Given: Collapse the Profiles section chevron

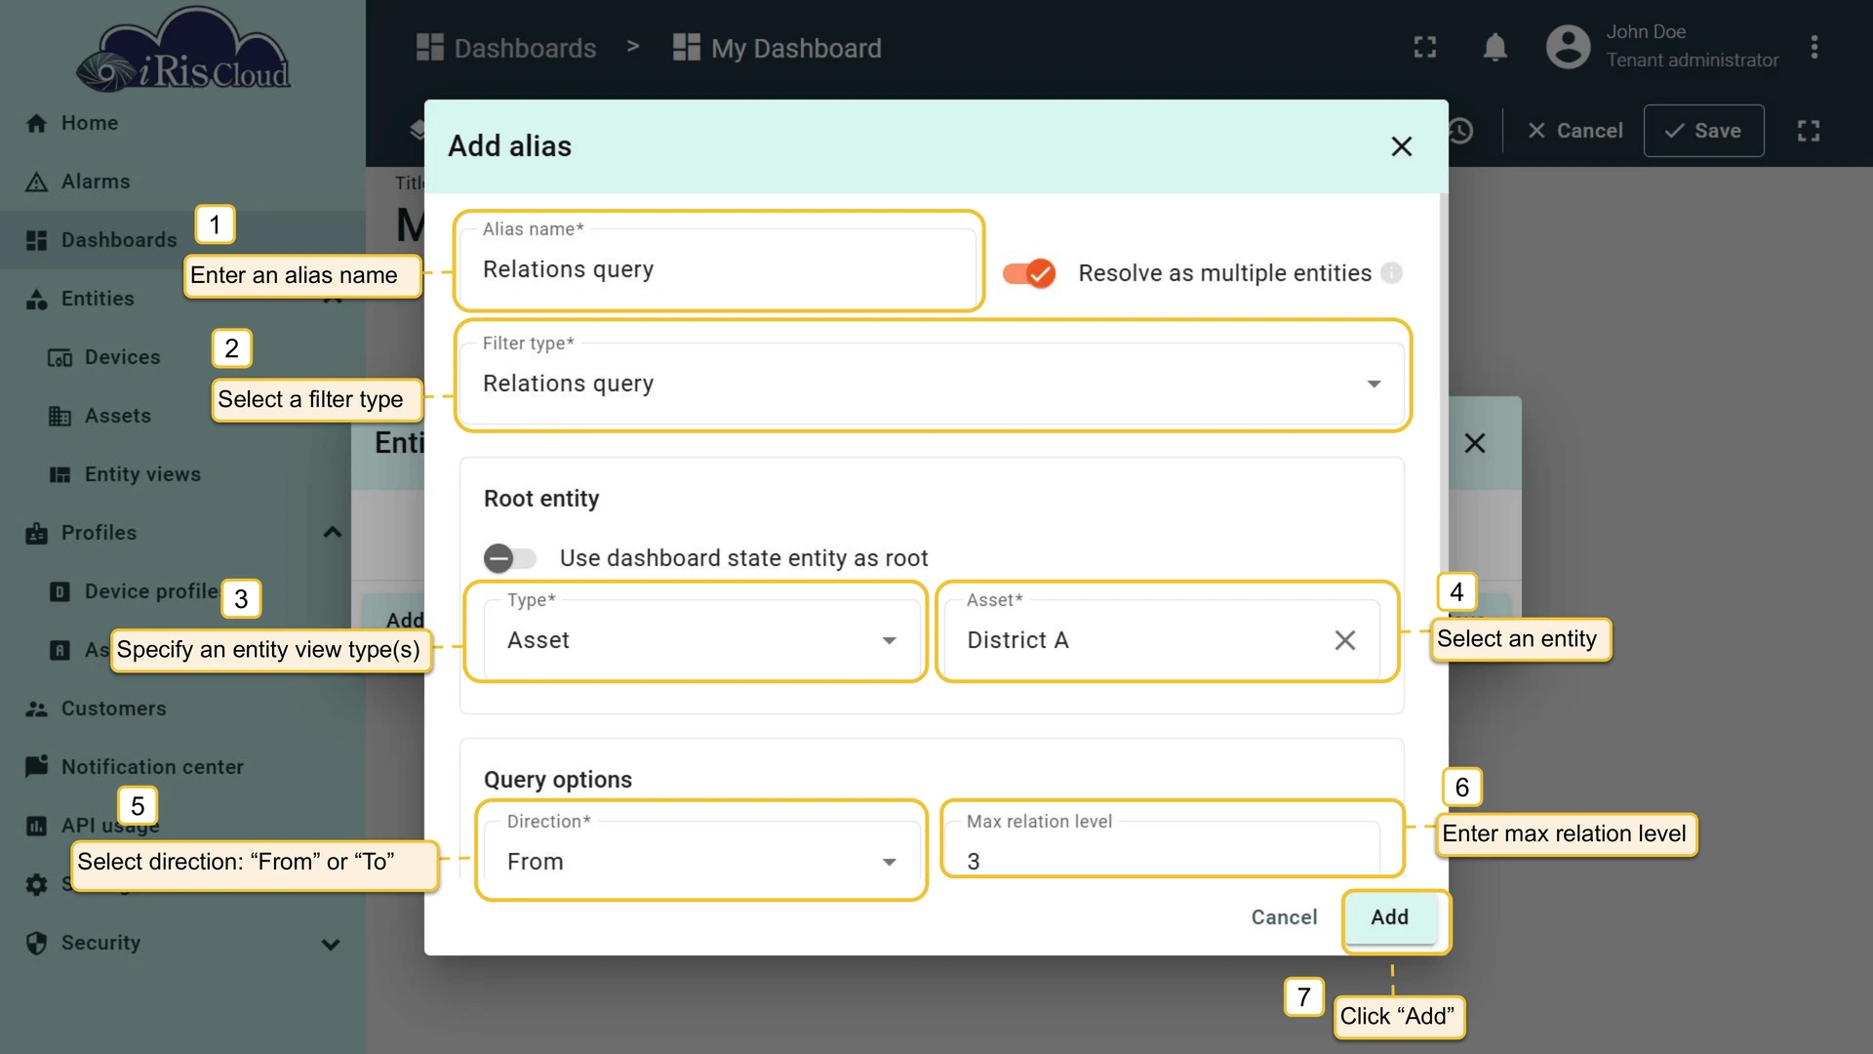Looking at the screenshot, I should [332, 533].
